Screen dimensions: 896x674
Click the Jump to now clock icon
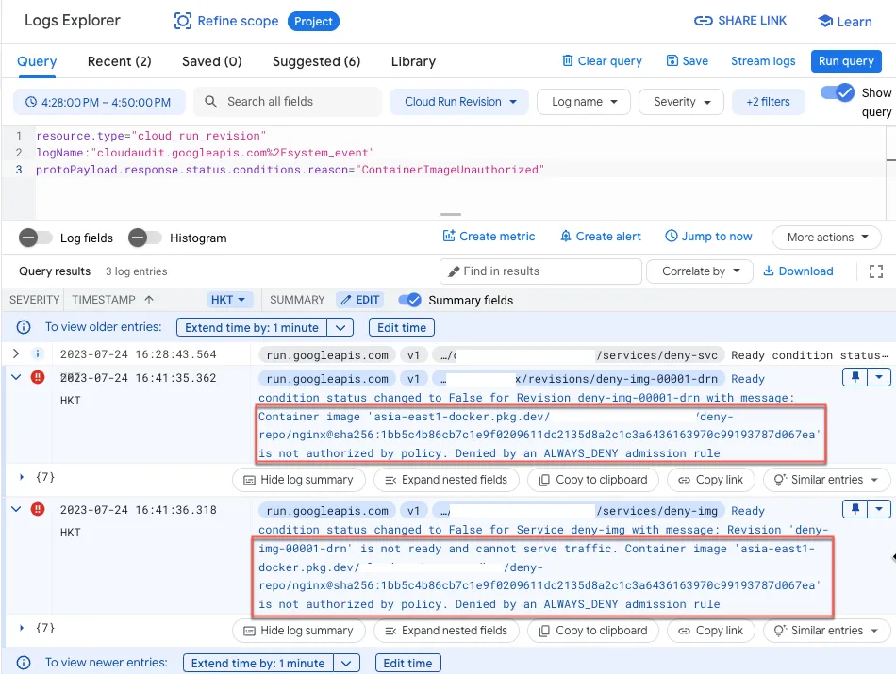click(672, 236)
